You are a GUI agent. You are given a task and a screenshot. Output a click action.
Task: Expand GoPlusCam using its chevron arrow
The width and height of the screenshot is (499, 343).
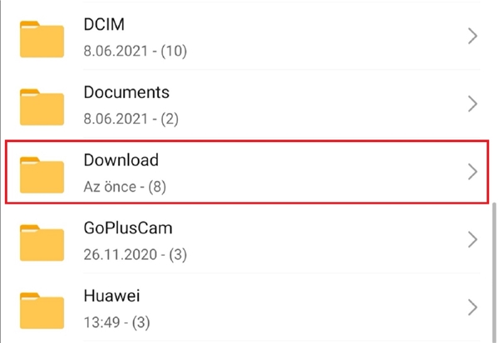472,240
